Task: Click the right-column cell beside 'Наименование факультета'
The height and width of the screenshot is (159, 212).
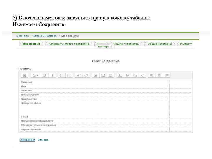Action: tap(180, 121)
